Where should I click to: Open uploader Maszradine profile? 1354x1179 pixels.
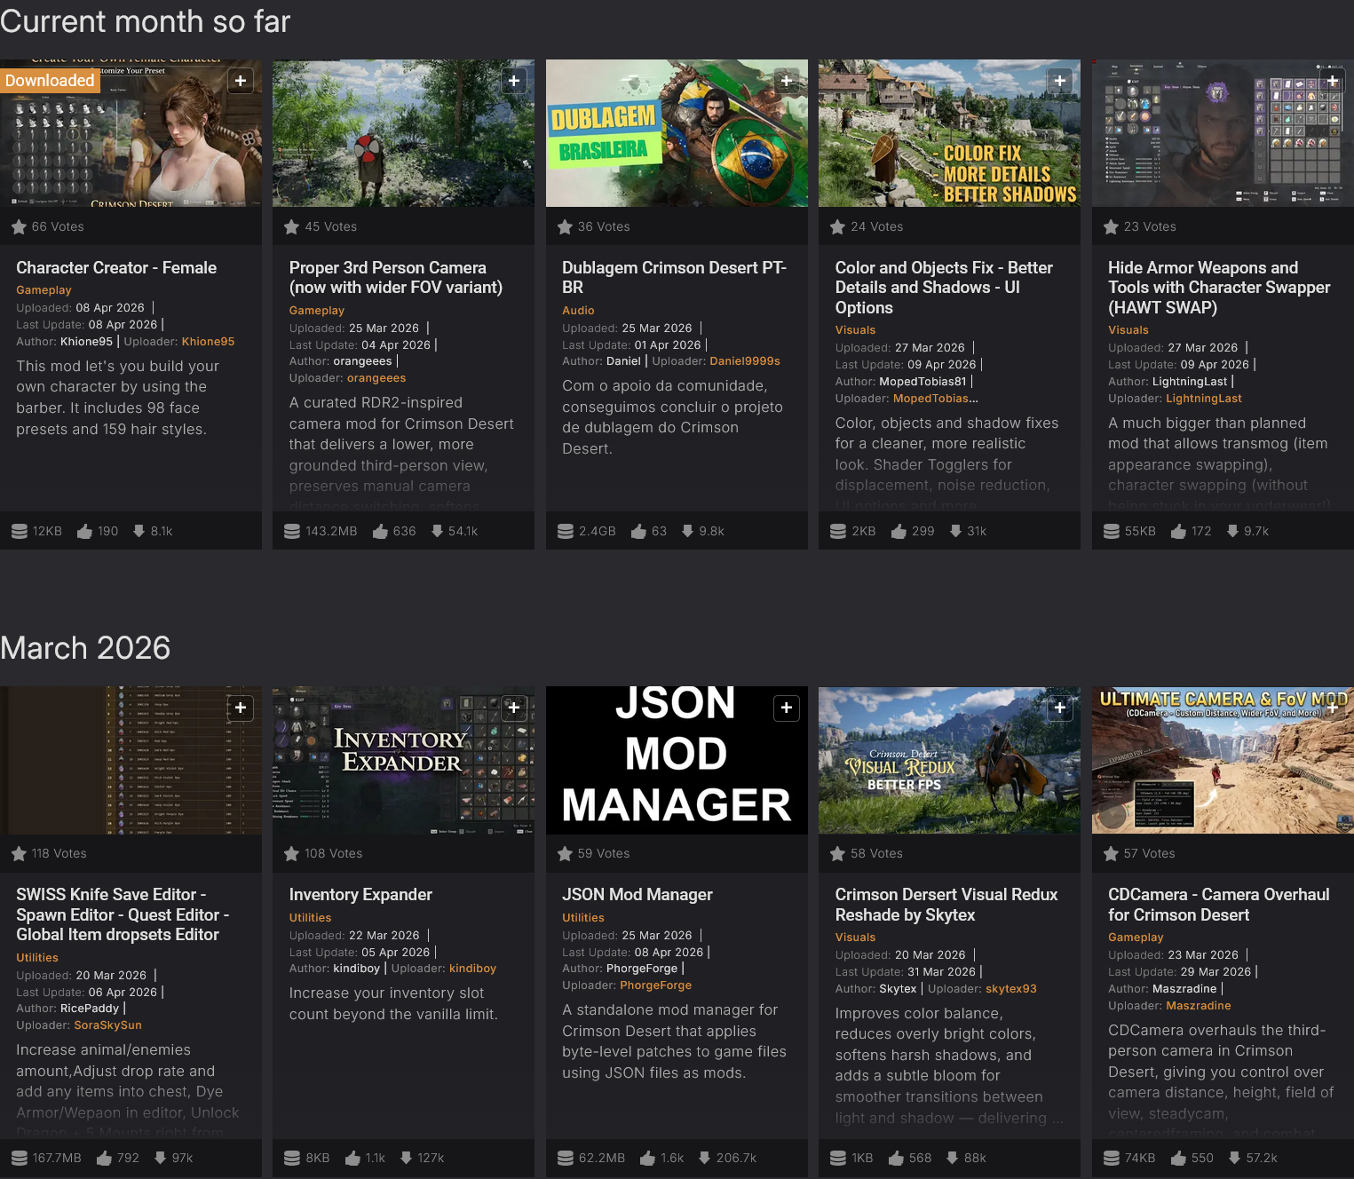(x=1199, y=1006)
